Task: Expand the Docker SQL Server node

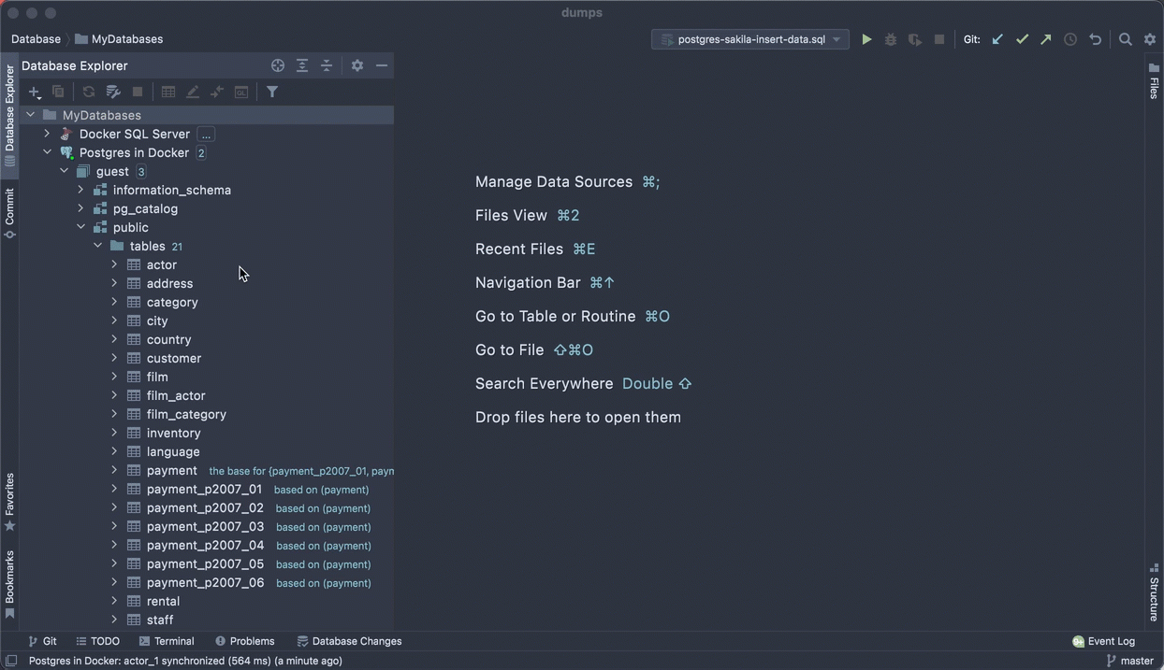Action: tap(47, 134)
